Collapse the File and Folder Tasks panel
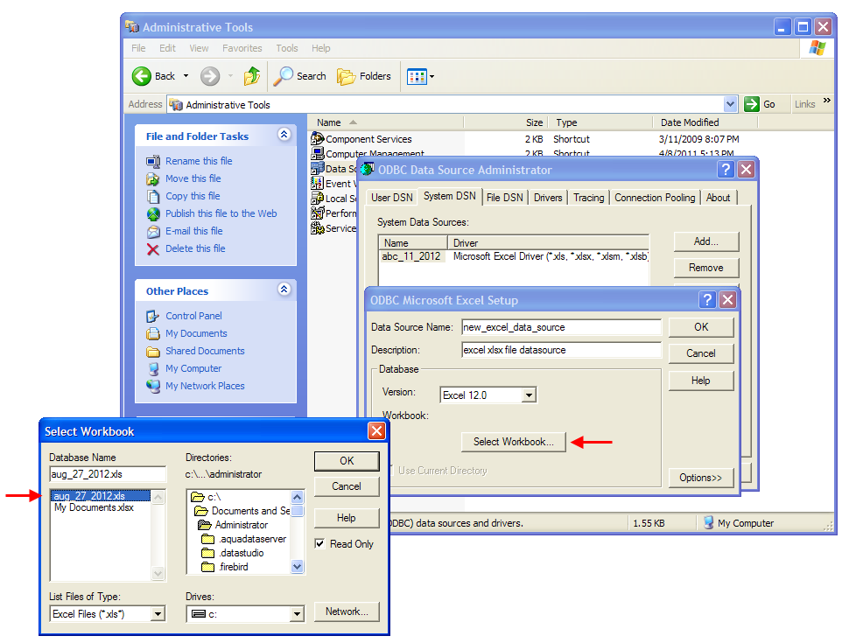Screen dimensions: 856x643 pyautogui.click(x=284, y=134)
